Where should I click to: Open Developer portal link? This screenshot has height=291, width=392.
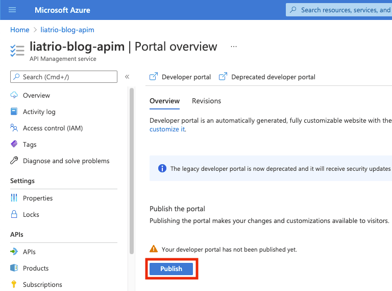pyautogui.click(x=186, y=77)
